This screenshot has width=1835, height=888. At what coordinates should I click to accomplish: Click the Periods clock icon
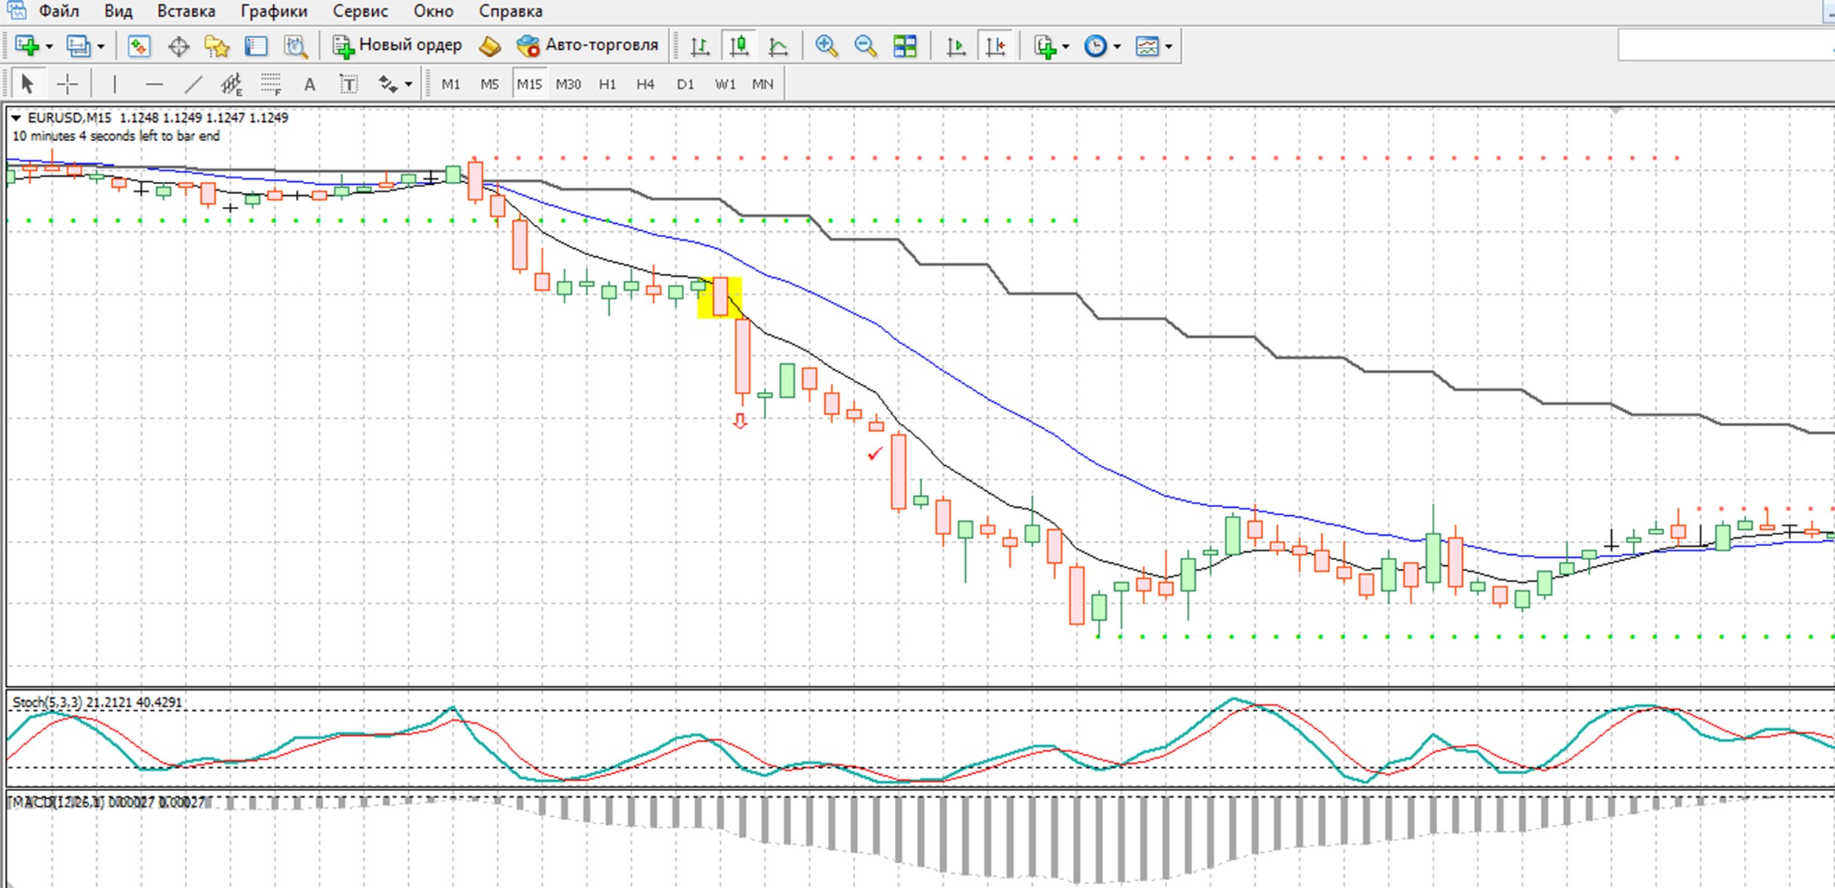pos(1095,46)
